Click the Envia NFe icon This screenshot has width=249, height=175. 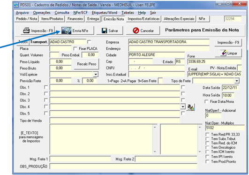tap(66, 30)
